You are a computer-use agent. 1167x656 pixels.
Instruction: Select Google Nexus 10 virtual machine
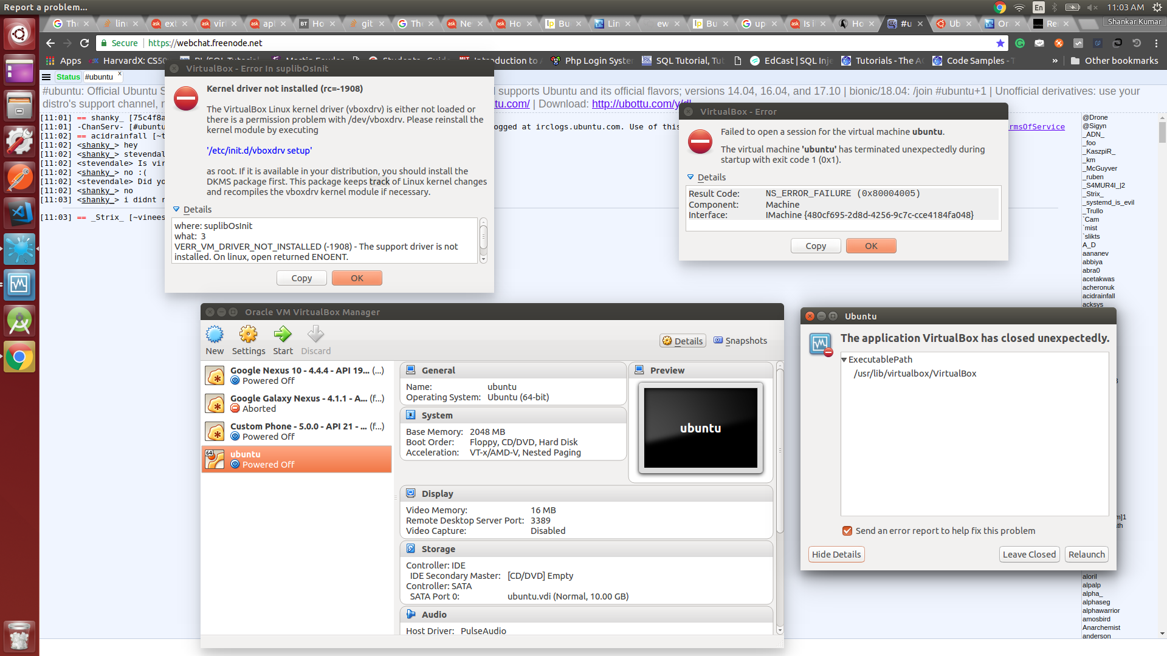click(x=297, y=375)
